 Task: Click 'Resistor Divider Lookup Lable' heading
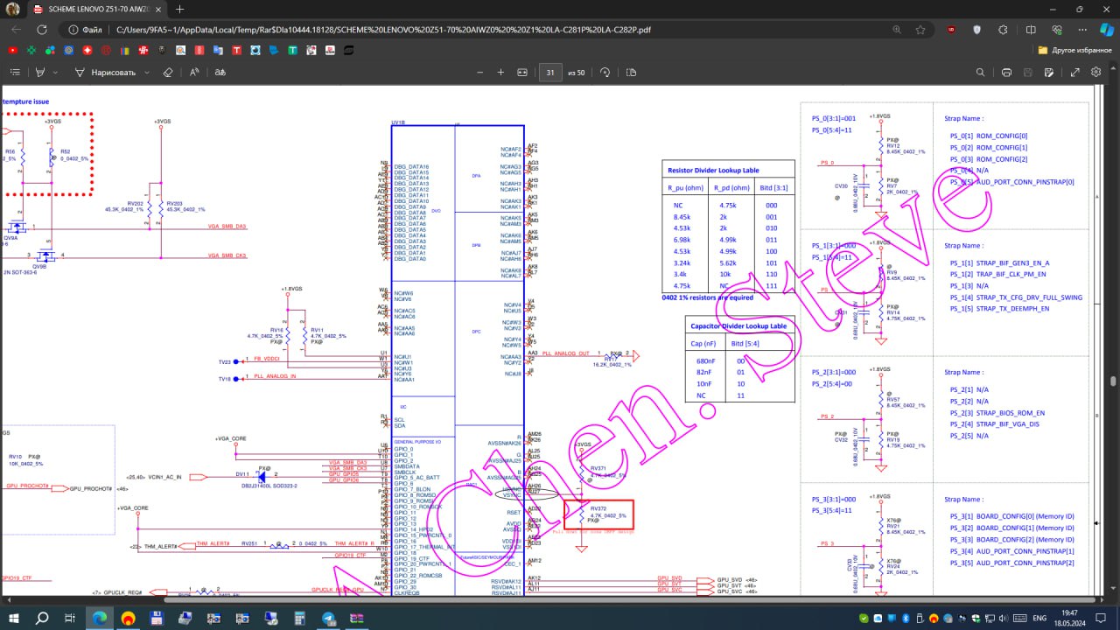pos(713,171)
